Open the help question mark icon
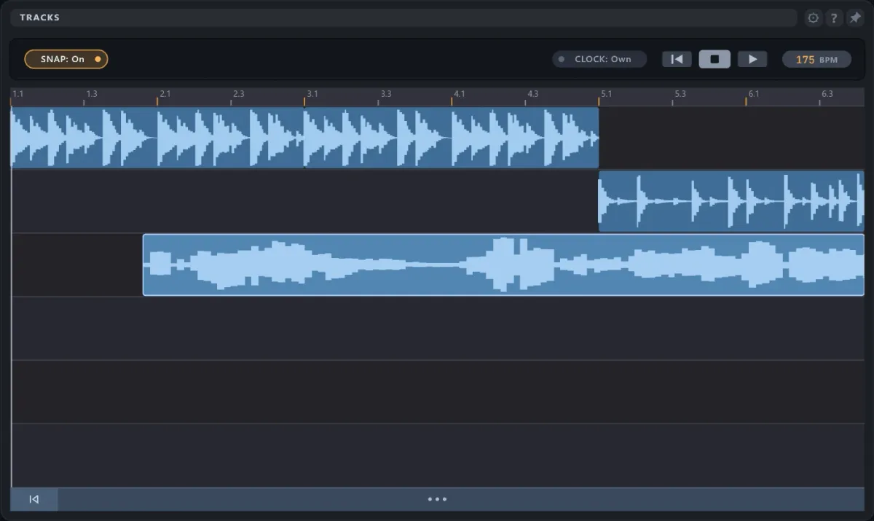The height and width of the screenshot is (521, 874). [835, 18]
